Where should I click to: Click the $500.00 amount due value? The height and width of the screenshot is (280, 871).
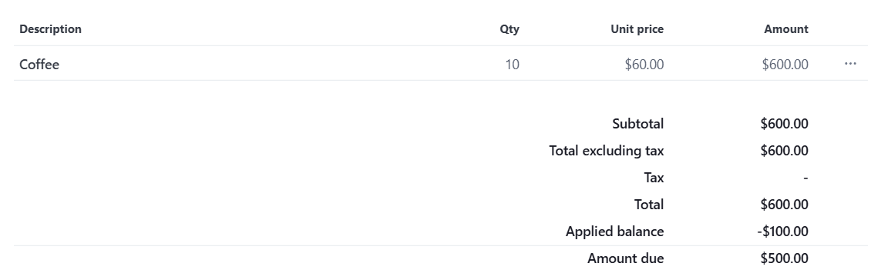785,258
